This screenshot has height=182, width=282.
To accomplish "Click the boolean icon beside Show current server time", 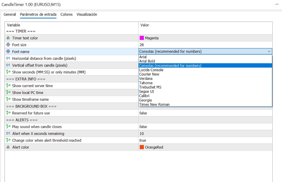I will [x=8, y=86].
